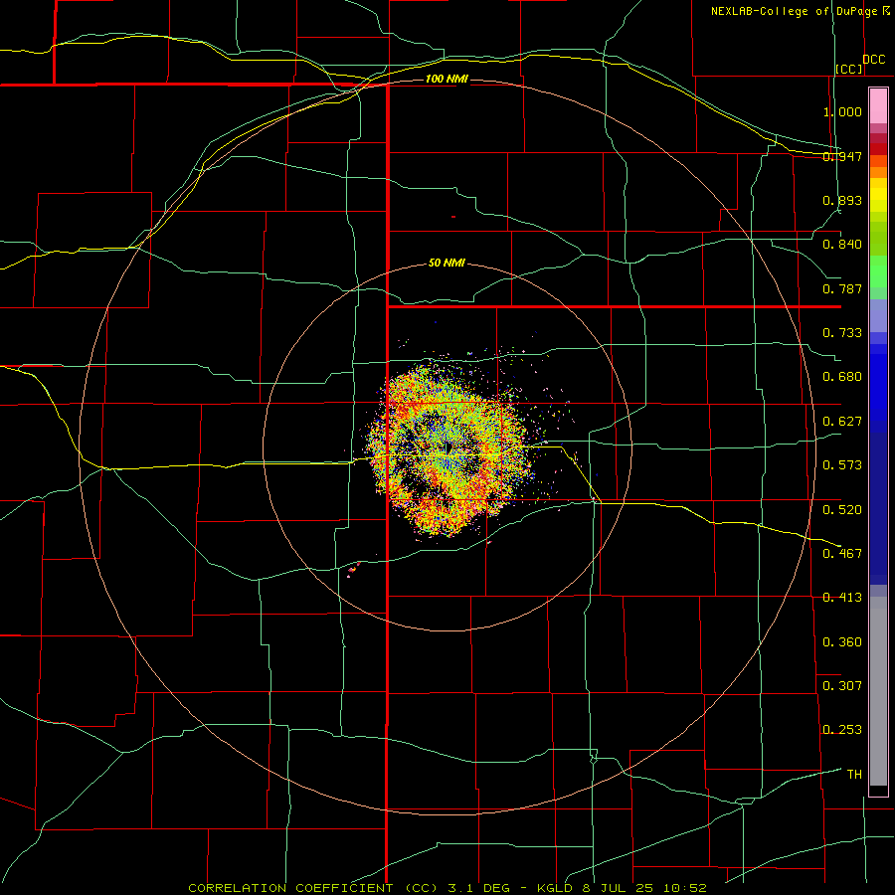This screenshot has width=895, height=895.
Task: Click the 0.467 scale value
Action: click(x=842, y=554)
